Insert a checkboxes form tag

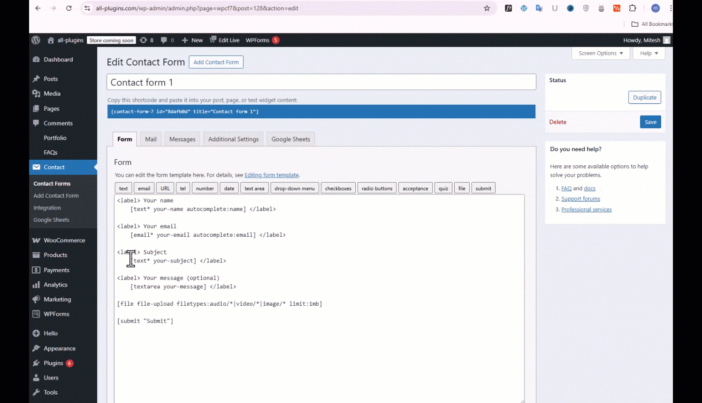coord(338,189)
